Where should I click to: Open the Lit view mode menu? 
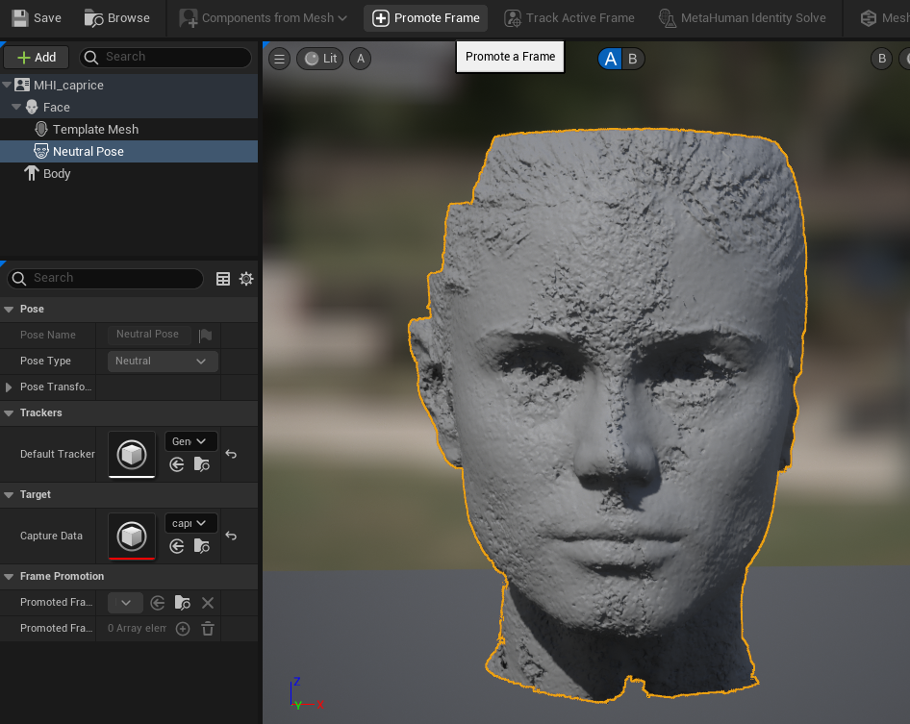pyautogui.click(x=320, y=59)
